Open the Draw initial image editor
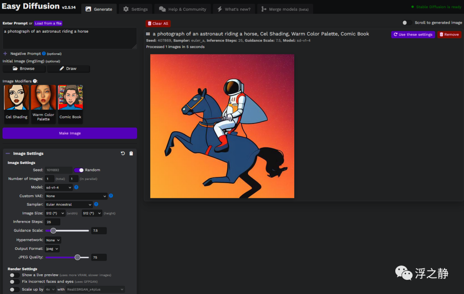464x294 pixels. pos(68,69)
